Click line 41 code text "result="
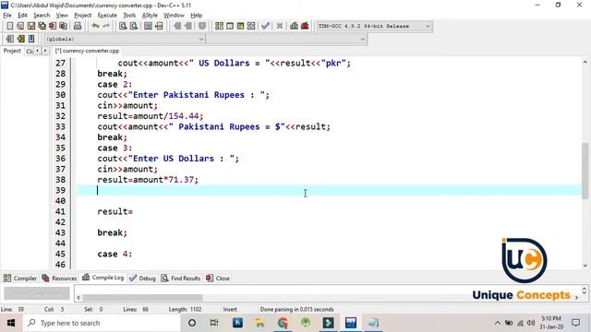The image size is (591, 332). click(115, 211)
